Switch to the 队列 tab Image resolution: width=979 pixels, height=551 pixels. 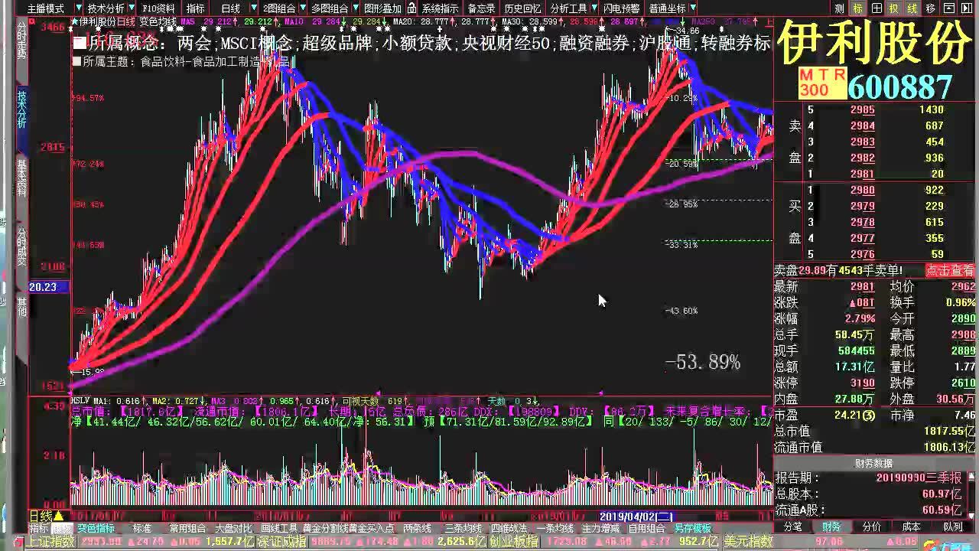tap(953, 527)
